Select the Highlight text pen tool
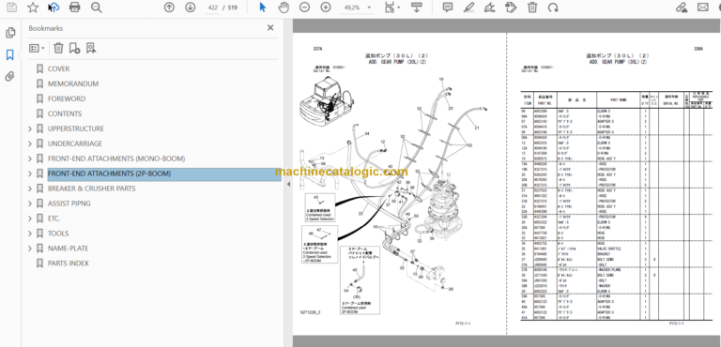721x347 pixels. point(468,7)
